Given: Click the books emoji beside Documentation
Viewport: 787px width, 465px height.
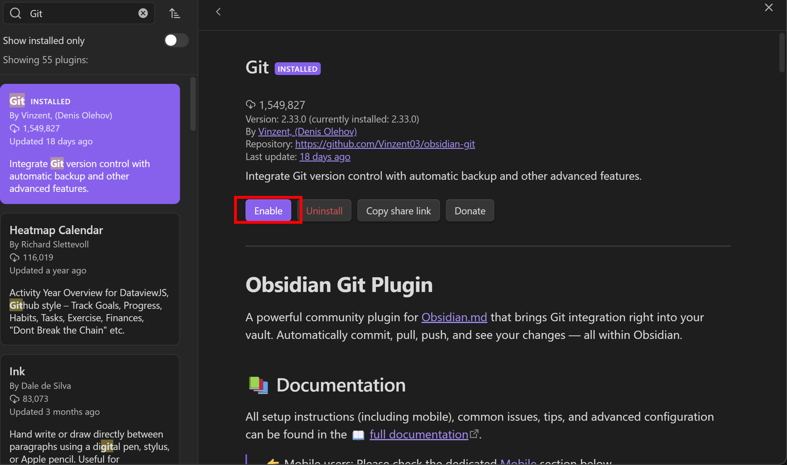Looking at the screenshot, I should point(259,385).
